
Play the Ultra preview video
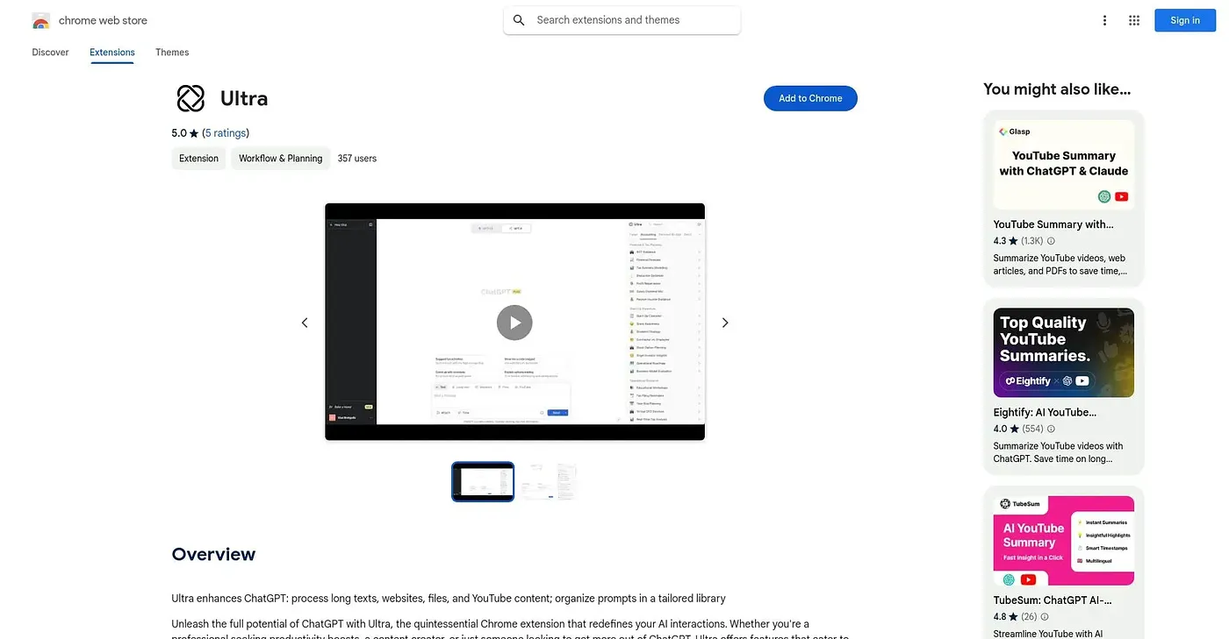point(514,323)
